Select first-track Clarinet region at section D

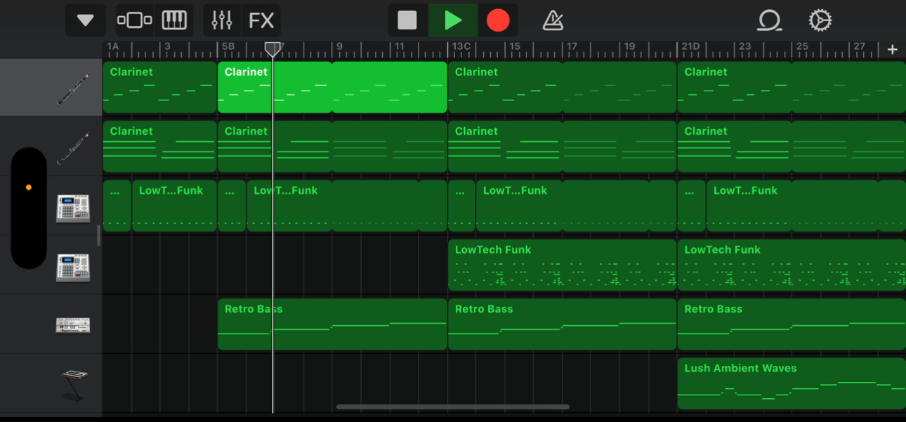point(792,88)
